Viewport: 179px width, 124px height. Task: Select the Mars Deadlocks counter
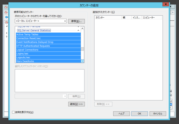[48, 61]
